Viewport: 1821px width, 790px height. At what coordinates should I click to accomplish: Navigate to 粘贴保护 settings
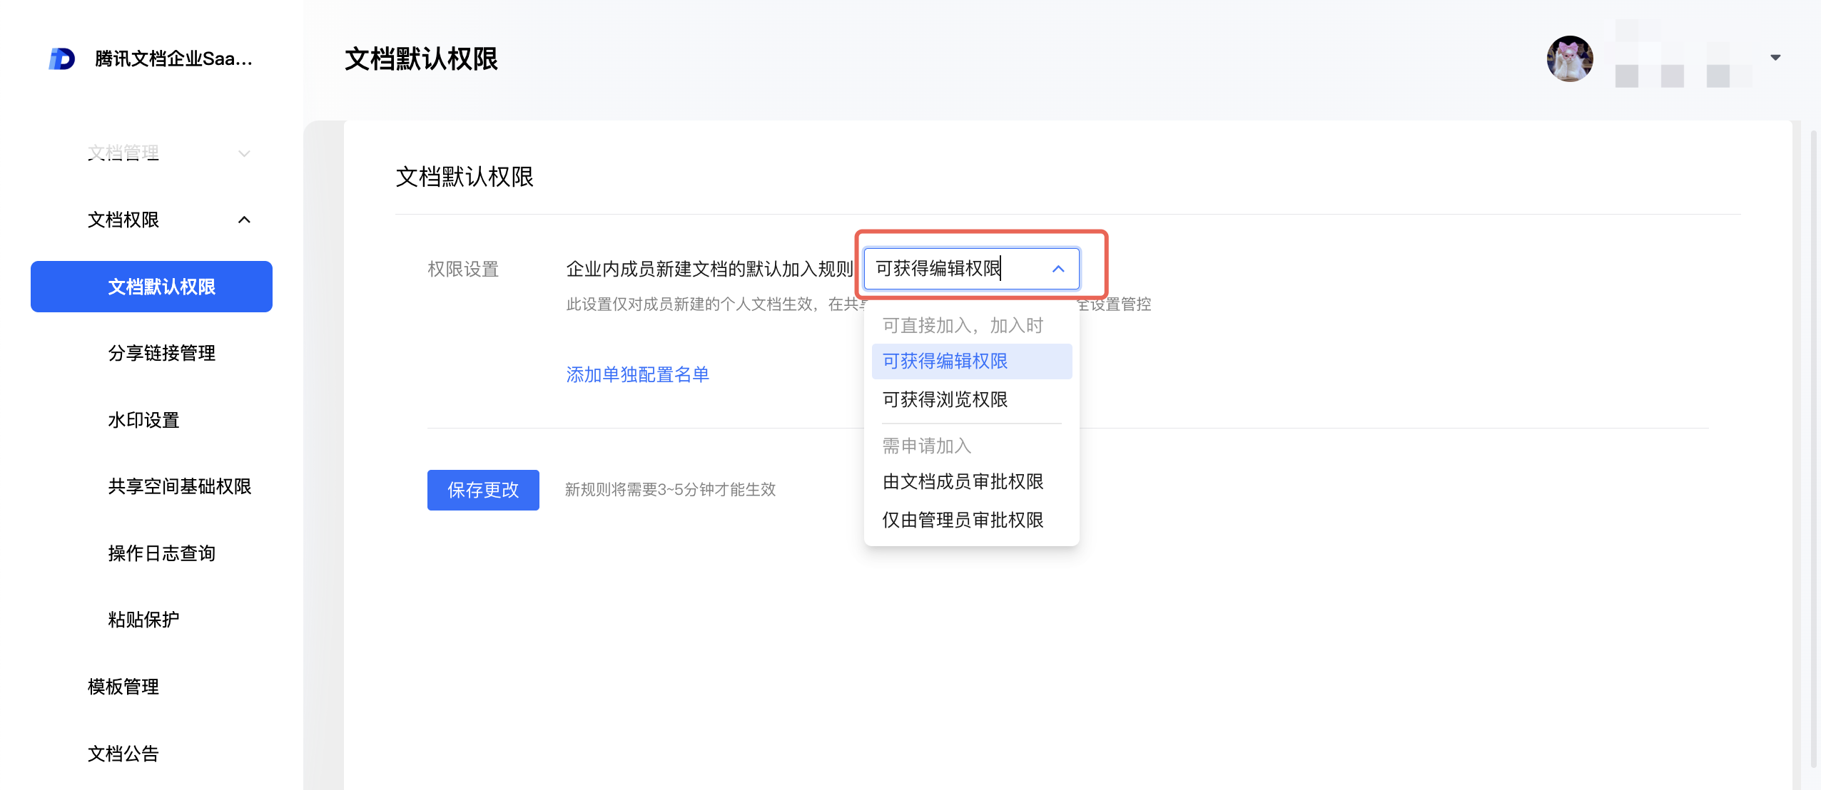(x=143, y=620)
